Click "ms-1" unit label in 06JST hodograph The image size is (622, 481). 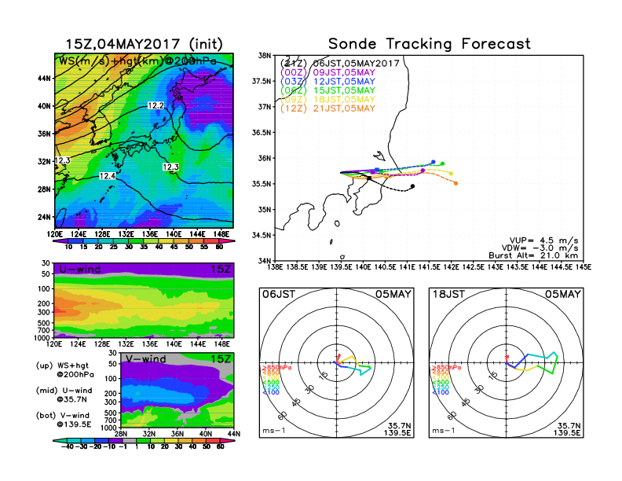(274, 431)
